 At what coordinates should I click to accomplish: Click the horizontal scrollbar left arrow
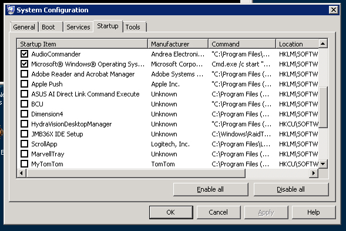coord(21,173)
